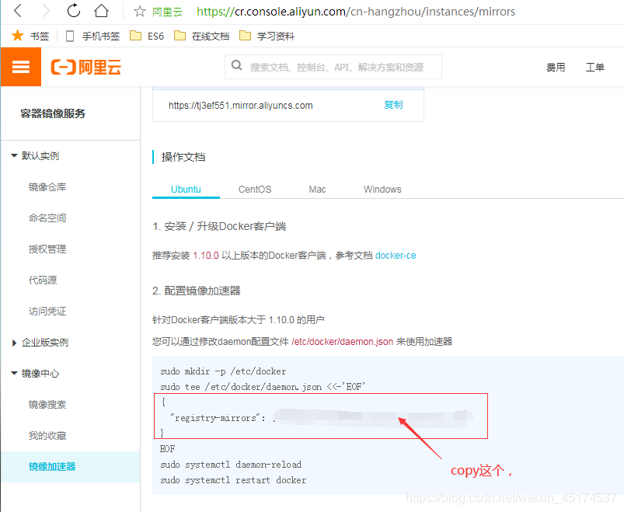Click the 'sudo systemctl restart docker' line
Screen dimensions: 624x512
(233, 480)
